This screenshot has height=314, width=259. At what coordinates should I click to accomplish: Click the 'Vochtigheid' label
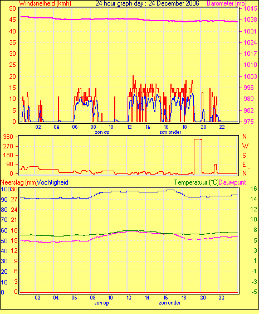[x=53, y=182]
